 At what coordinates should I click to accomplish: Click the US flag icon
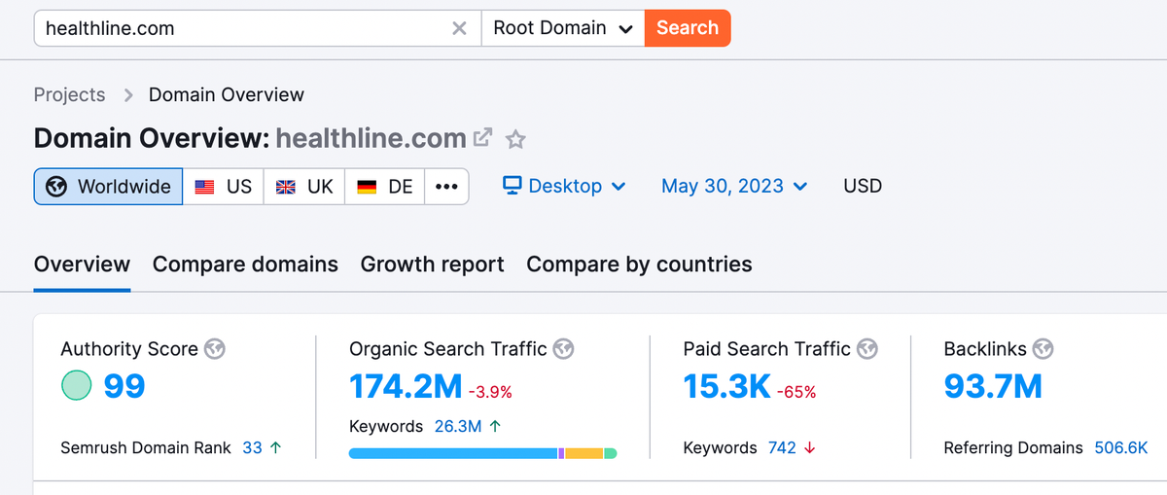coord(204,187)
